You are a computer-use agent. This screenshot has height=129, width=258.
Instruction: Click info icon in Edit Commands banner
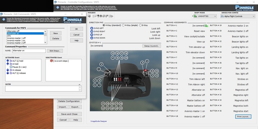(4, 20)
